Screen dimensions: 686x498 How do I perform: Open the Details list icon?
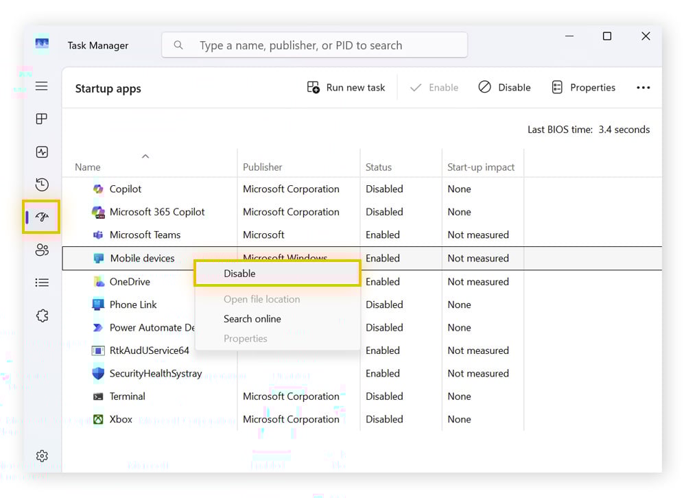tap(42, 283)
